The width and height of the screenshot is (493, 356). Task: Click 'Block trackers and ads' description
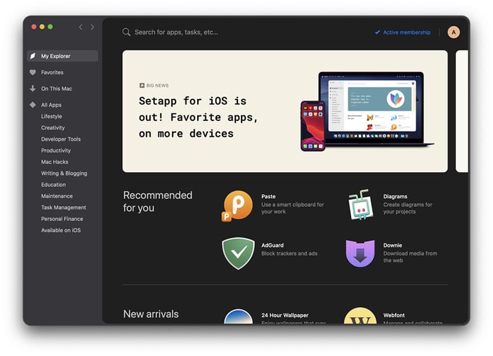click(289, 254)
